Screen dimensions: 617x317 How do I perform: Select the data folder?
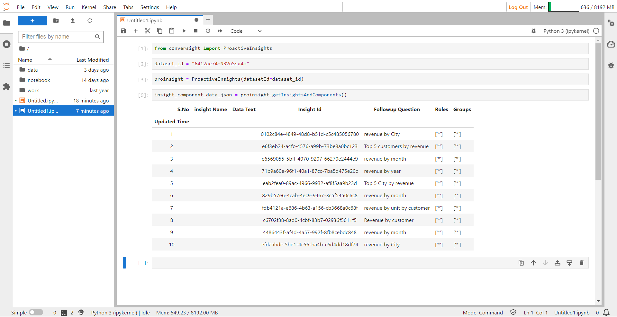click(64, 70)
